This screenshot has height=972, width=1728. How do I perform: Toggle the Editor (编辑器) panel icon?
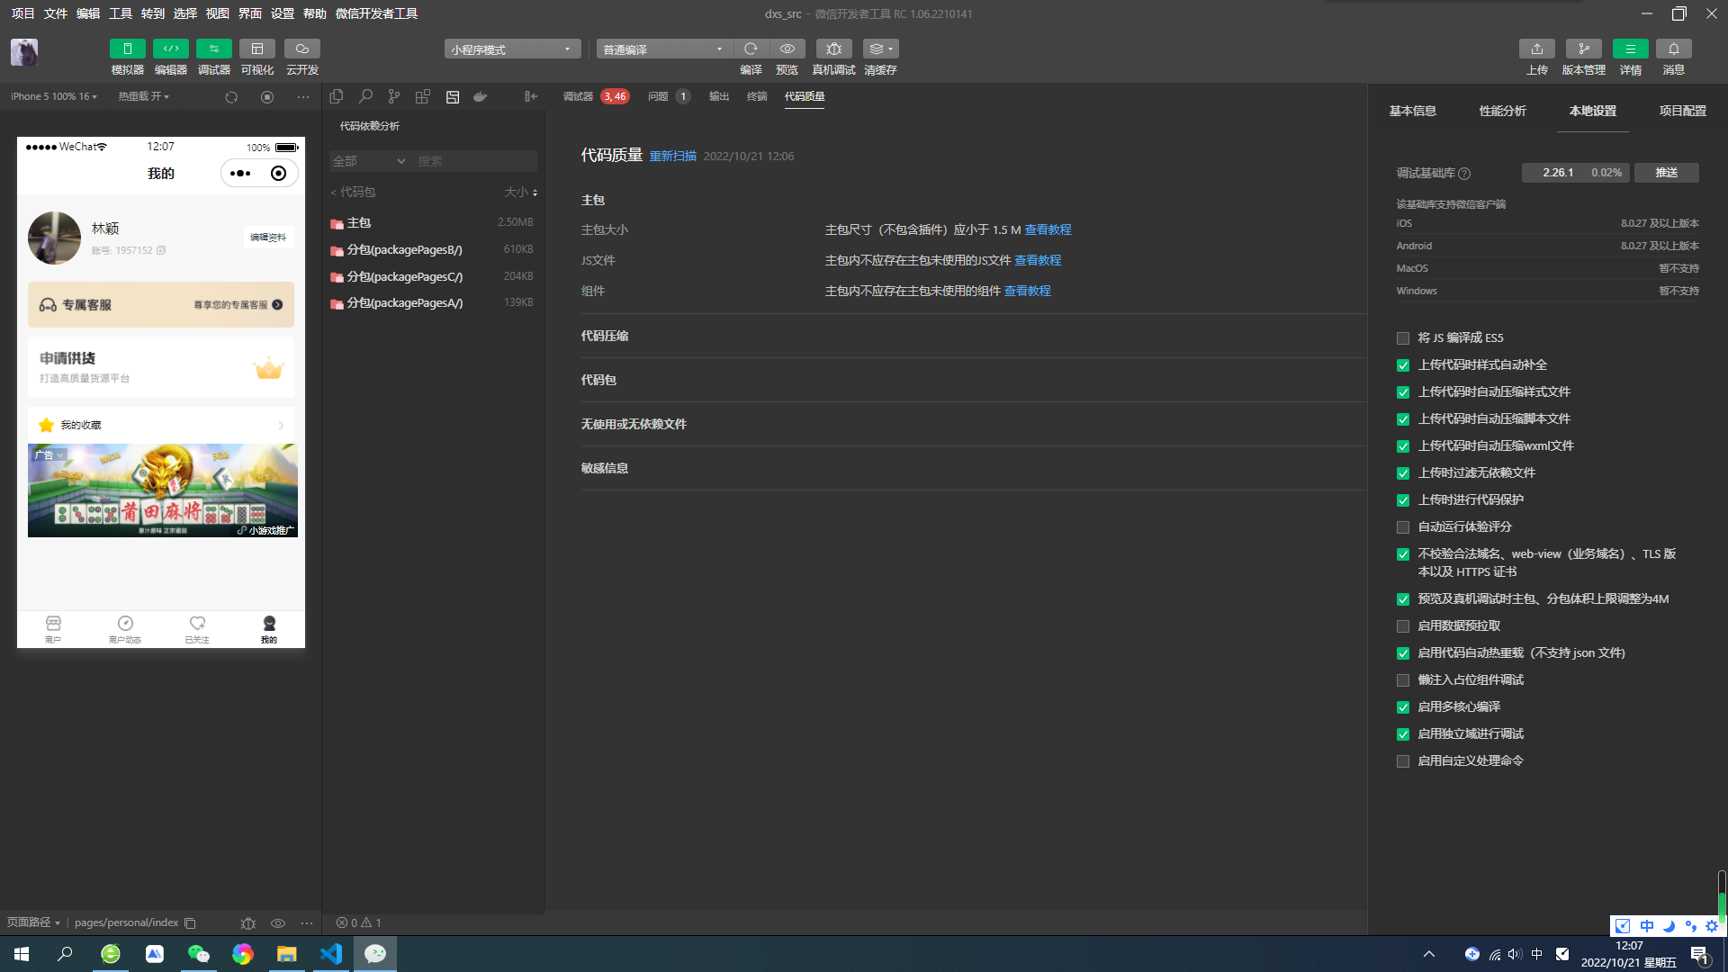click(x=170, y=49)
